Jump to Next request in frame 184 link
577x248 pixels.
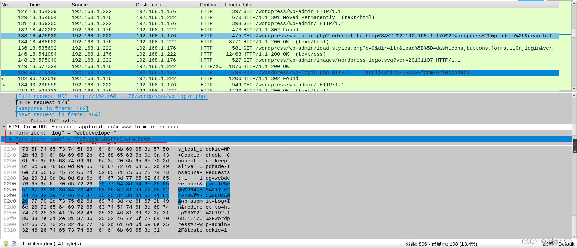[x=58, y=115]
